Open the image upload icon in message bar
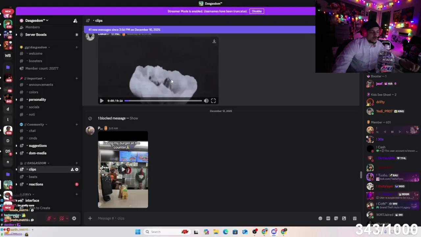The width and height of the screenshot is (421, 237). click(x=344, y=218)
